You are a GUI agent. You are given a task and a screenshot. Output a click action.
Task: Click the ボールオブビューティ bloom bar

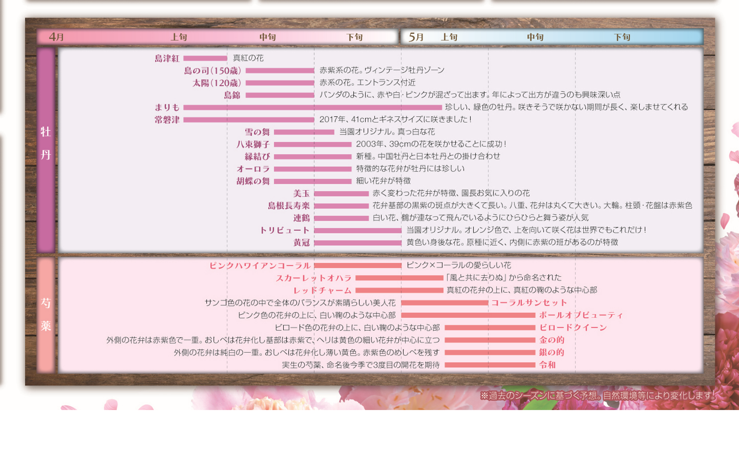468,315
